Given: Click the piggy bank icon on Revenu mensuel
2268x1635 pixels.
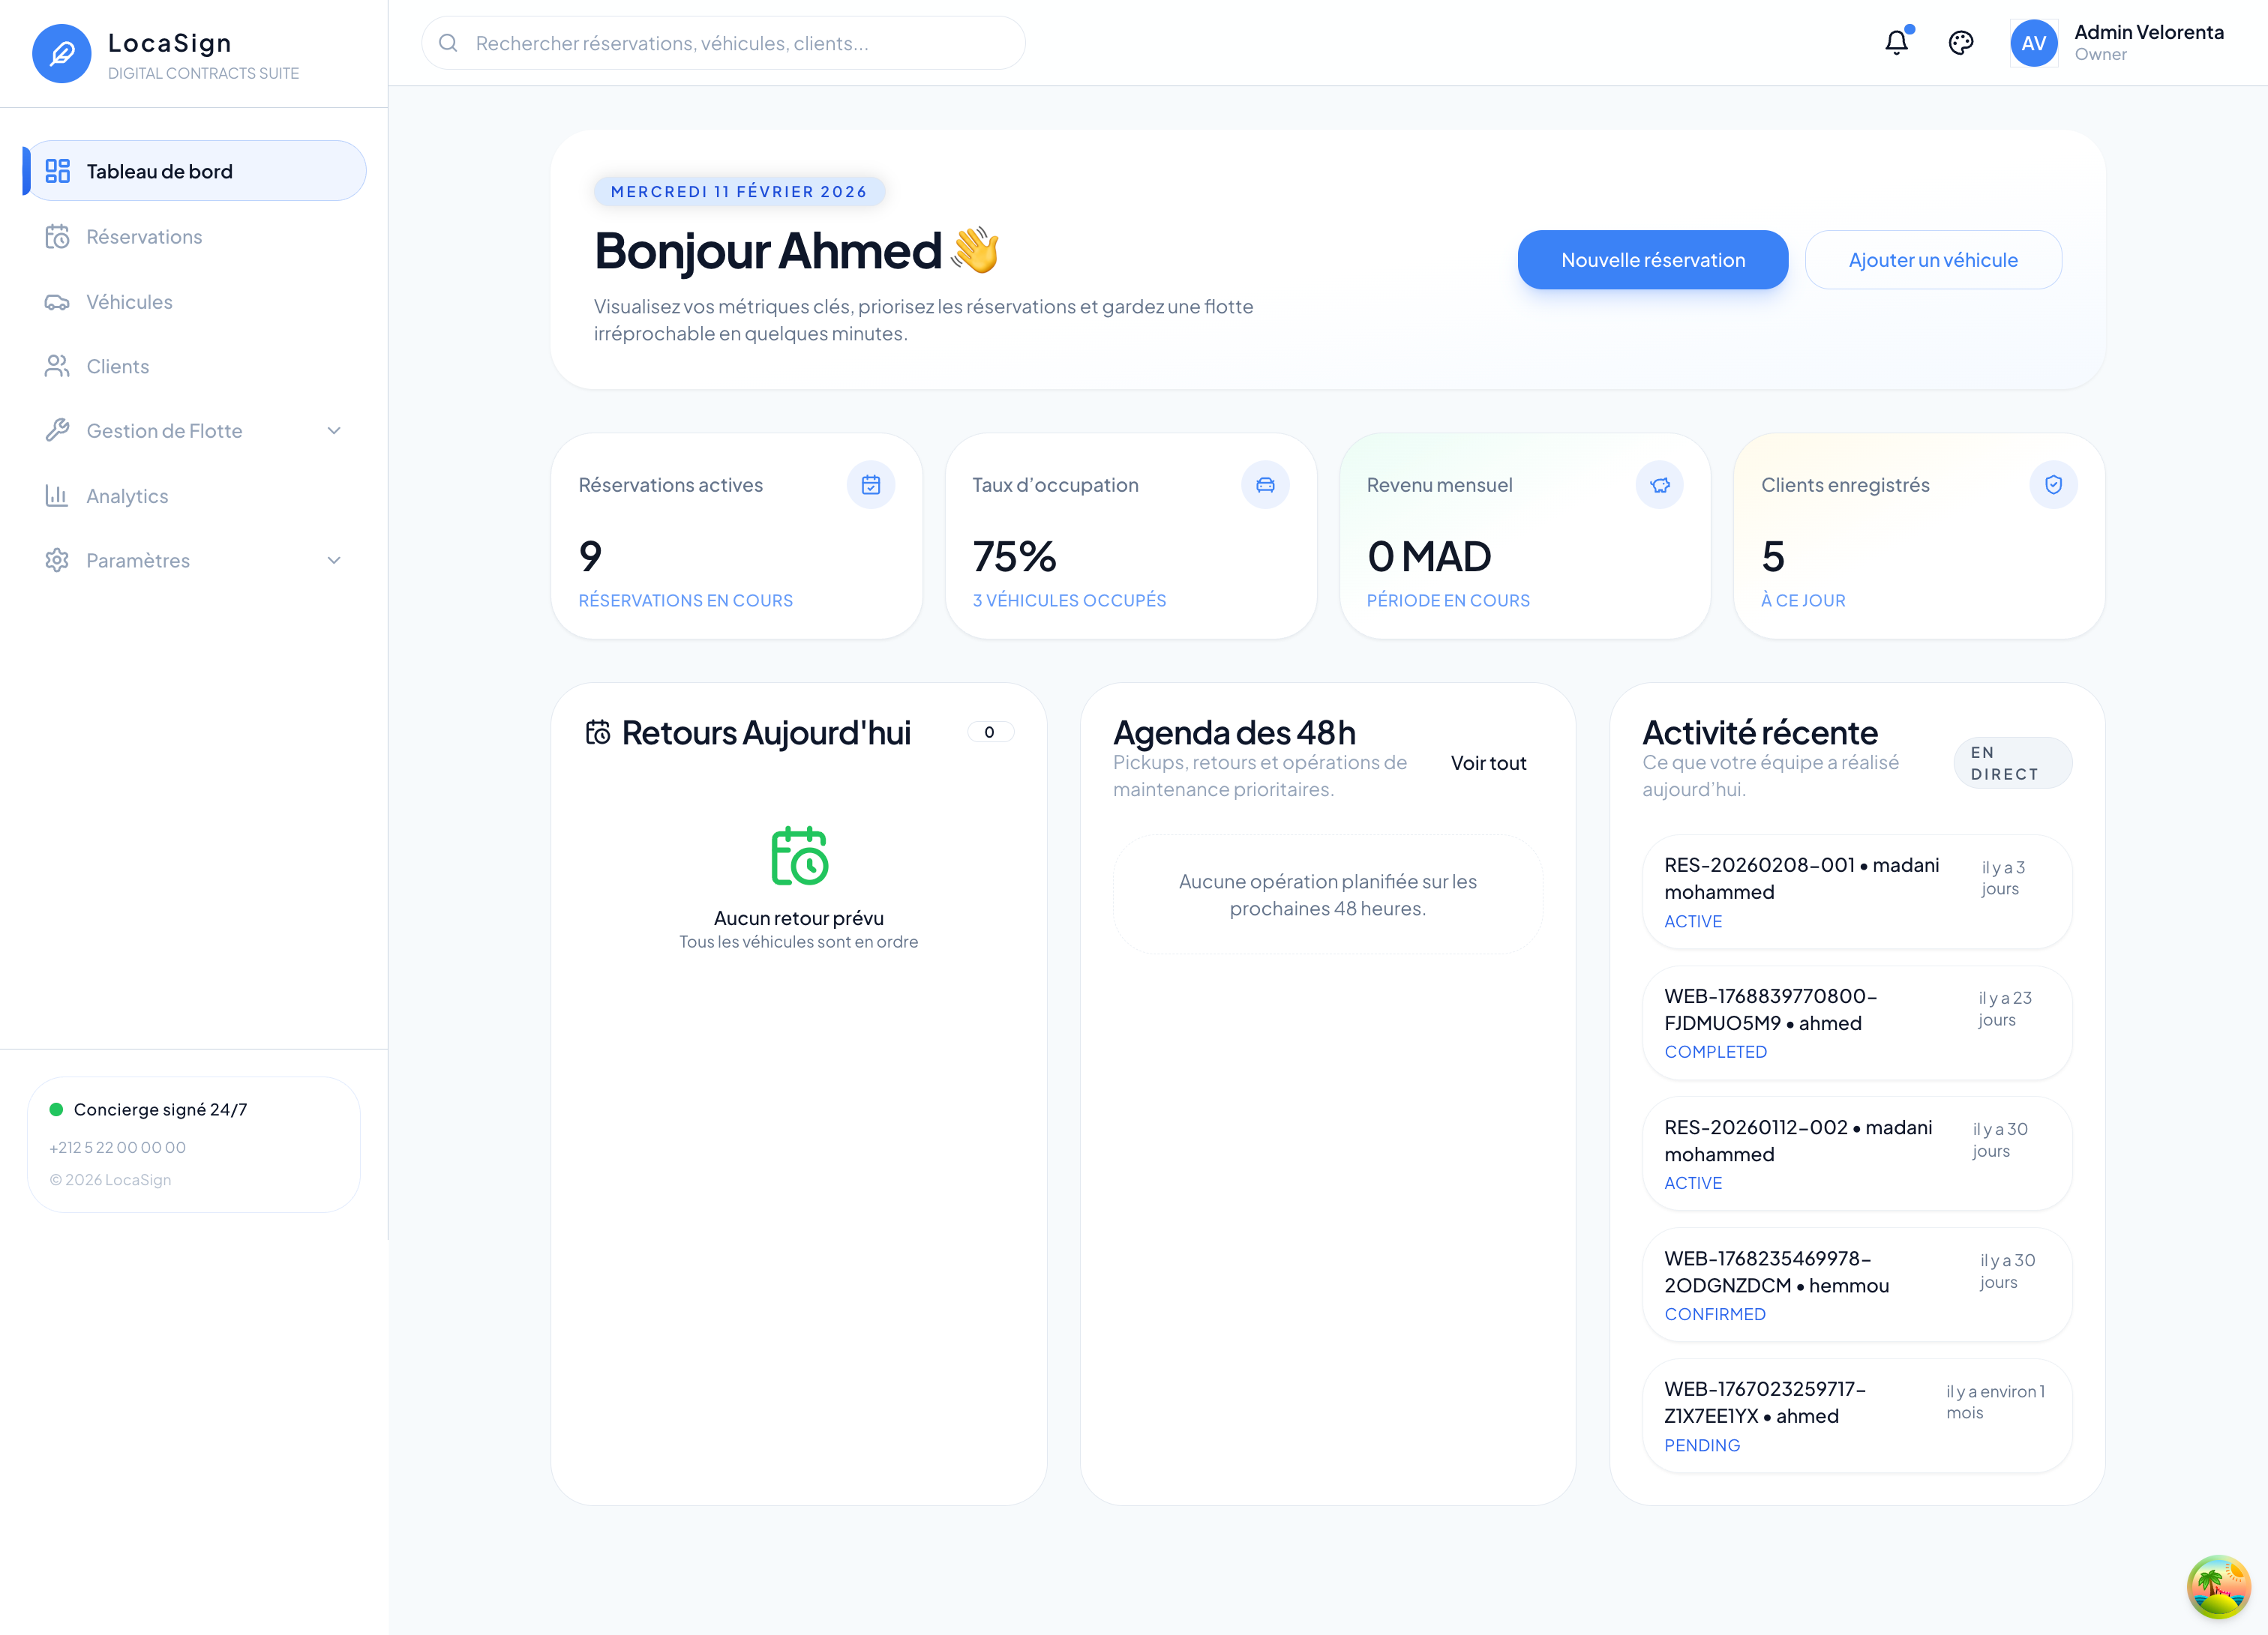Looking at the screenshot, I should (1660, 485).
